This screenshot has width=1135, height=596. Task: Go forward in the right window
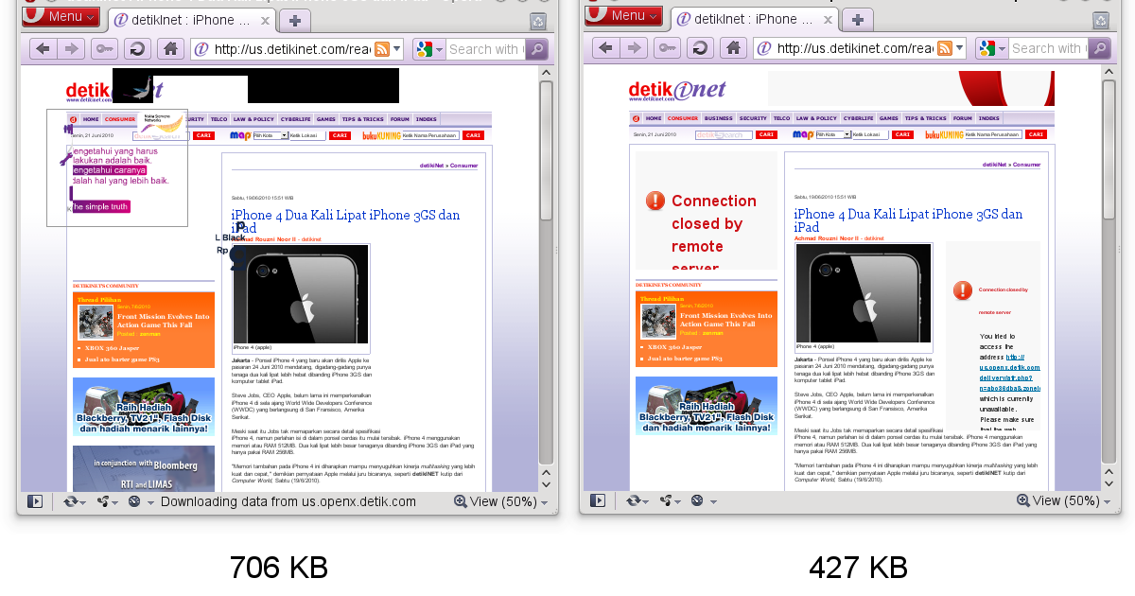coord(634,48)
